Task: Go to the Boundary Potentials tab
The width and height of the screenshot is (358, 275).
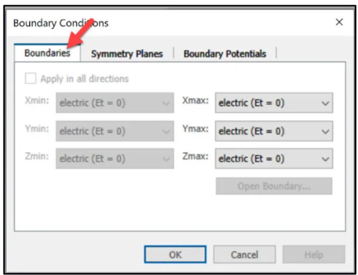Action: [x=225, y=54]
